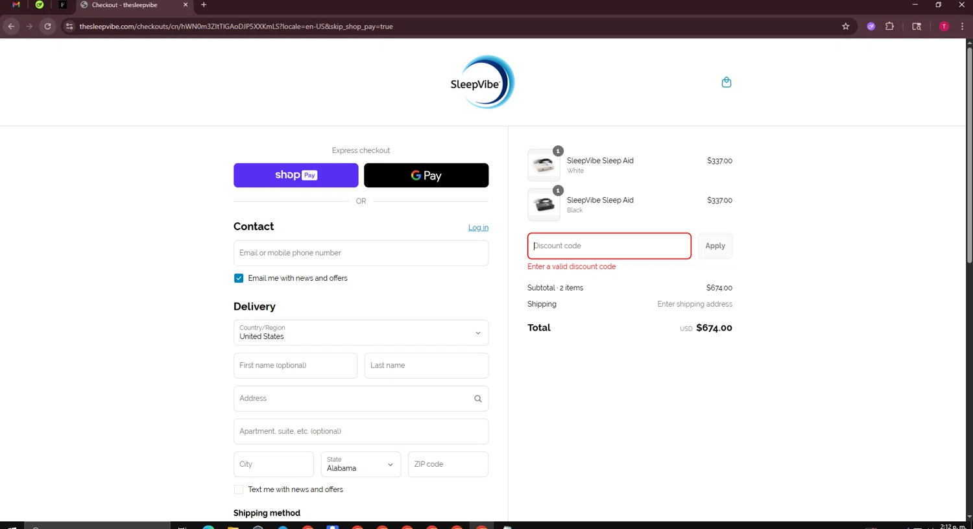Screen dimensions: 973x529
Task: Click the First name (optional) field
Action: tap(295, 366)
